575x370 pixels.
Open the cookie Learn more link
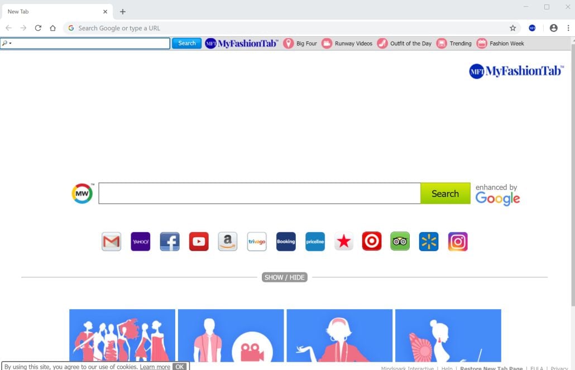(x=155, y=367)
